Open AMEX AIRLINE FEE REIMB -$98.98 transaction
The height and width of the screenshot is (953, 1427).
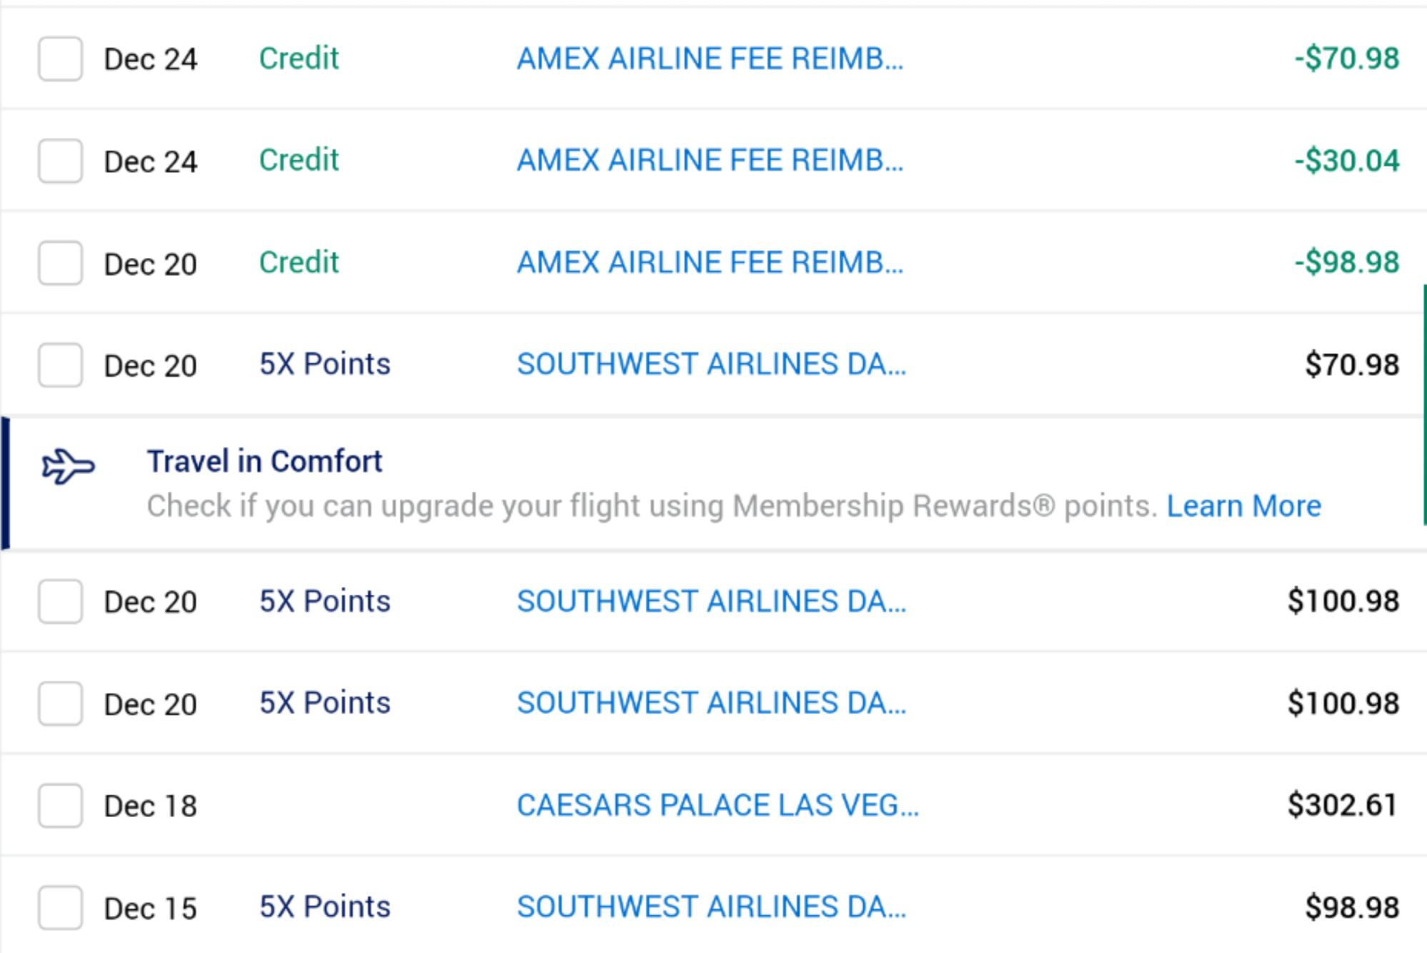coord(710,262)
